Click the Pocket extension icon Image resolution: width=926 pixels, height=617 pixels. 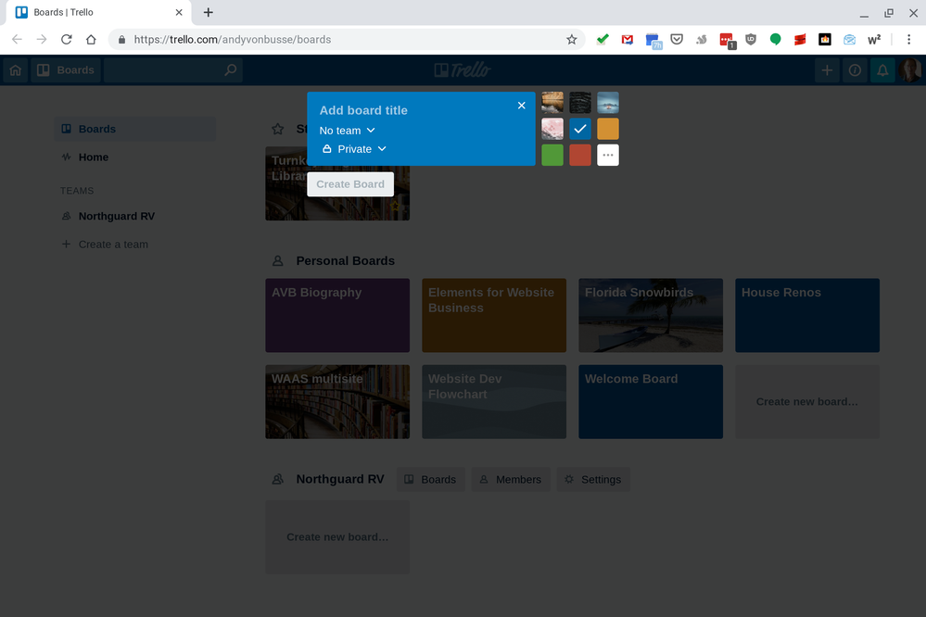tap(677, 40)
